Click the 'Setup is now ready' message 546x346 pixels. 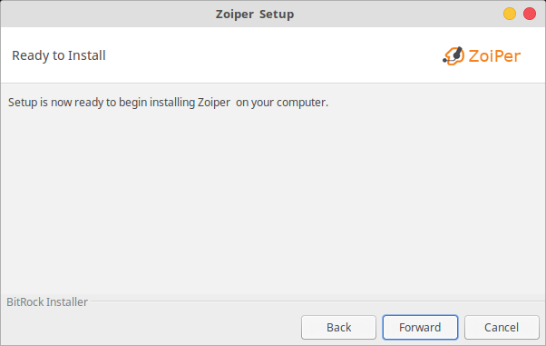(x=168, y=103)
